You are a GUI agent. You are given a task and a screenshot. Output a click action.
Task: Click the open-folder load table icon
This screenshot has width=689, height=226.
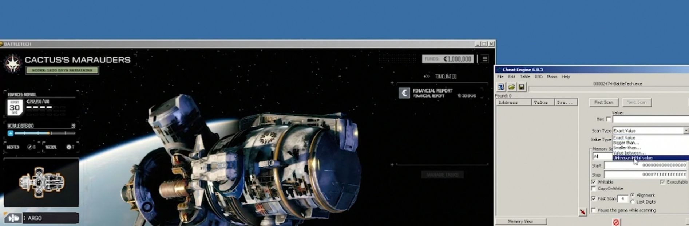511,87
